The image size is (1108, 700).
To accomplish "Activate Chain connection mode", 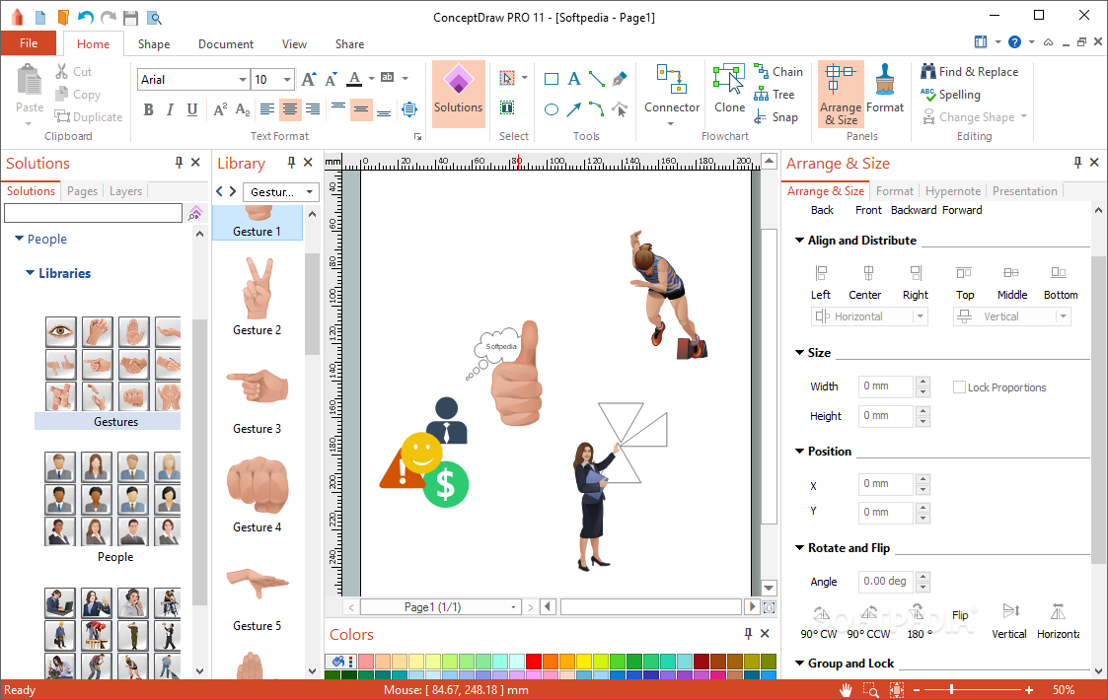I will click(778, 71).
